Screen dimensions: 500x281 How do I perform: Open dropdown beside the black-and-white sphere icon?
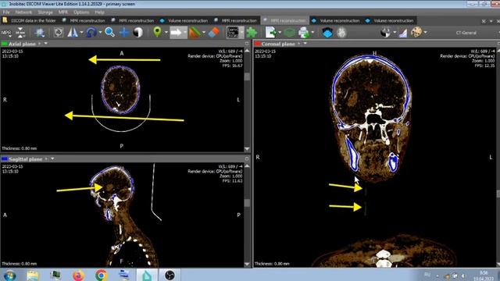[x=395, y=33]
